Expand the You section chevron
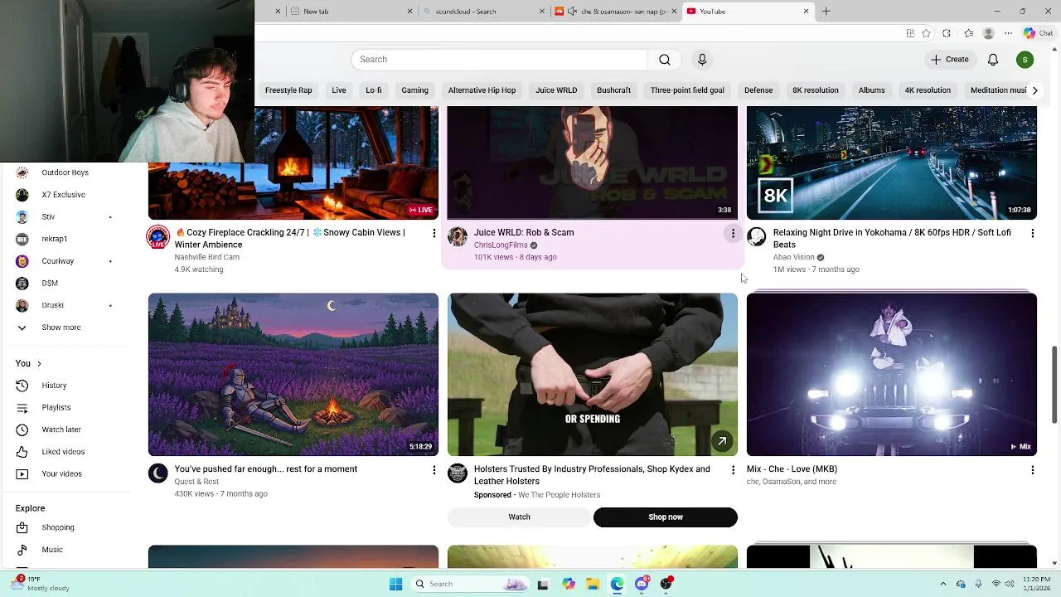The width and height of the screenshot is (1061, 597). click(39, 364)
